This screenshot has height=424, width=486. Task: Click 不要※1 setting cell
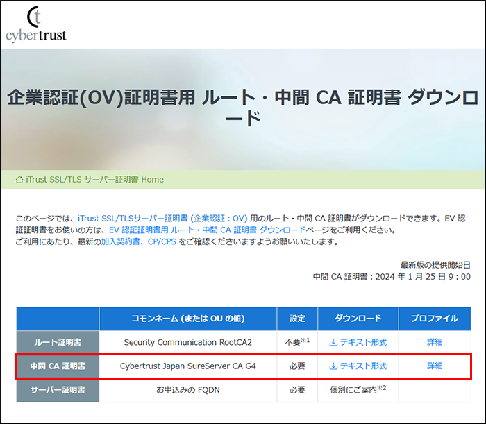(x=297, y=342)
